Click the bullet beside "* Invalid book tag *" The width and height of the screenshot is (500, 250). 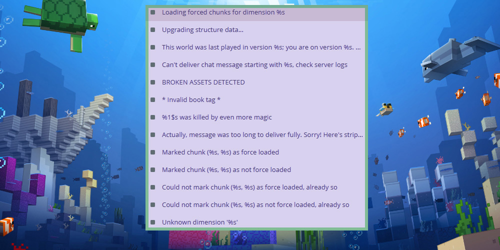(x=152, y=99)
